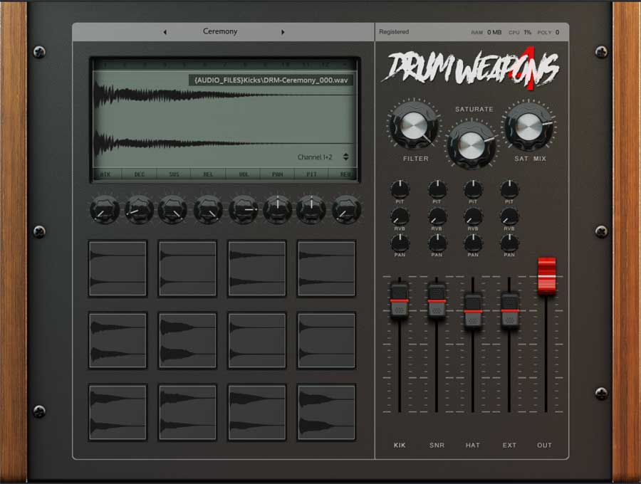
Task: Click the ATK envelope knob
Action: pos(105,209)
